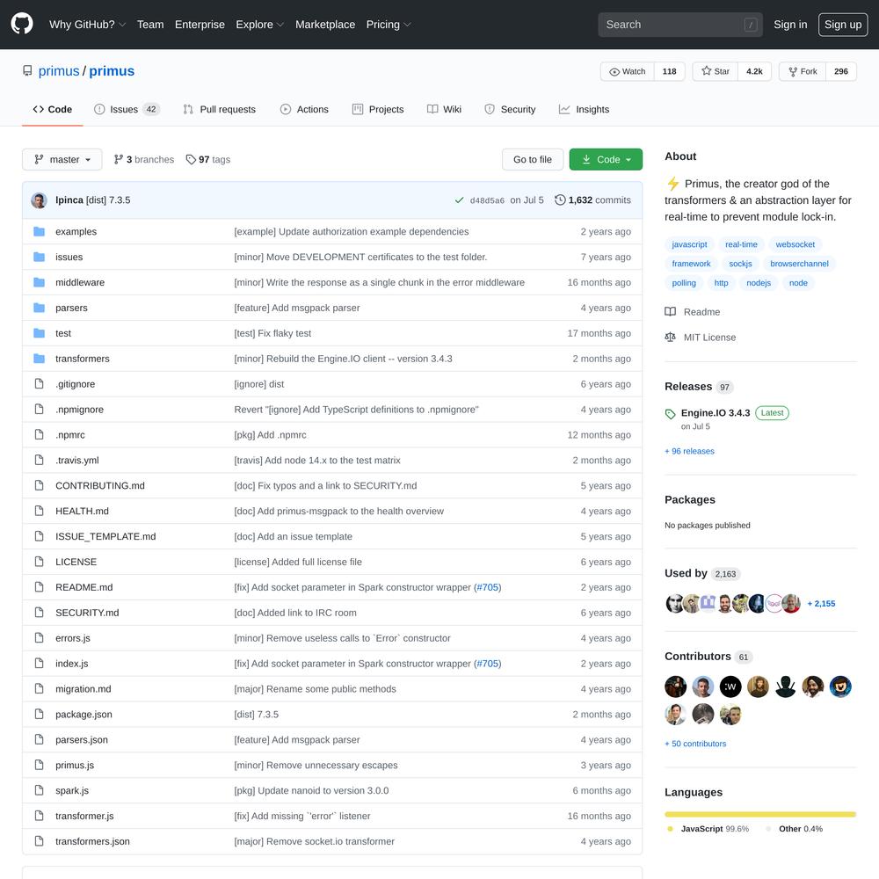Click the book icon beside Readme
This screenshot has height=879, width=879.
coord(670,312)
